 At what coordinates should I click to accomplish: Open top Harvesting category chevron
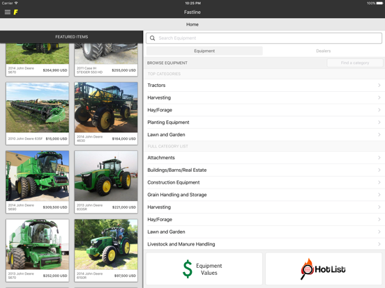click(x=379, y=97)
